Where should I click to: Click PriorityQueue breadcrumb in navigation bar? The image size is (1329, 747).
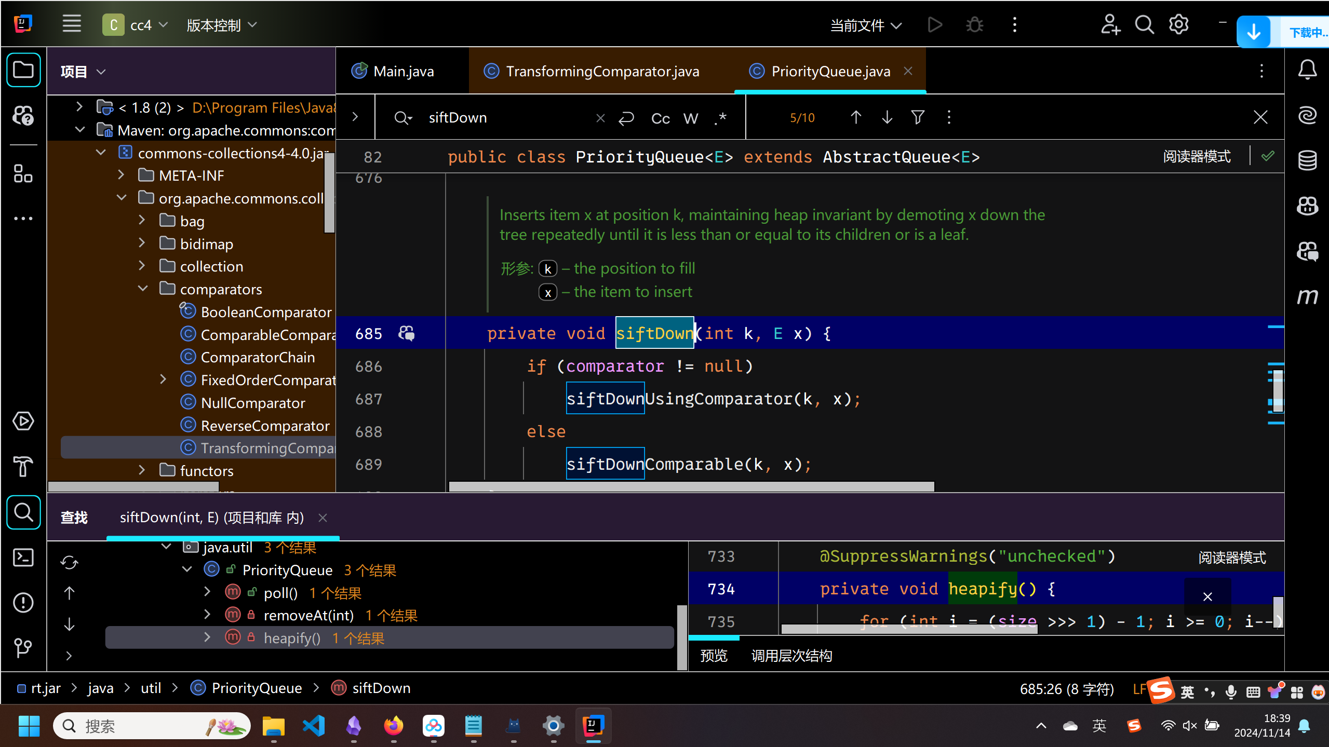click(x=247, y=688)
